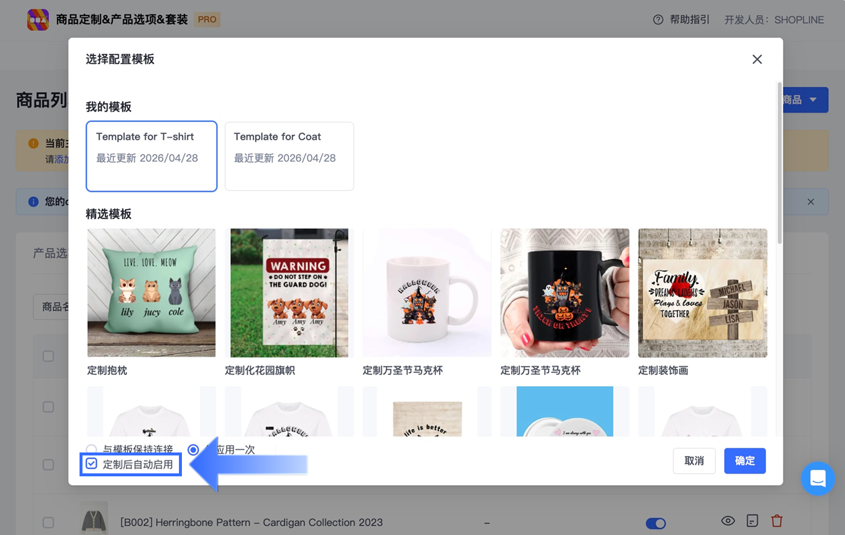
Task: Expand the blue 商品 dropdown arrow
Action: pos(813,99)
